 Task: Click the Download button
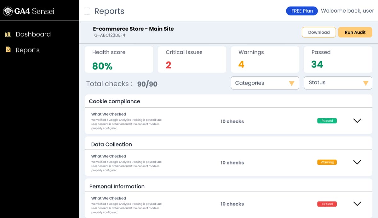pyautogui.click(x=319, y=32)
